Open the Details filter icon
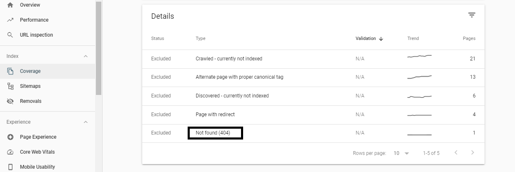The height and width of the screenshot is (172, 515). (x=472, y=15)
